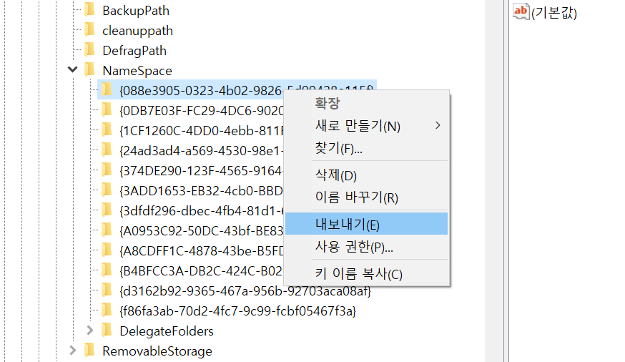
Task: Select the {374DE290-123F-4565 key
Action: point(201,171)
